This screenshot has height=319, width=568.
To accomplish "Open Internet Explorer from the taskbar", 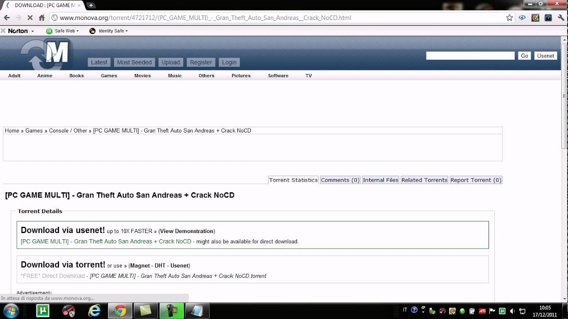I will tap(94, 311).
